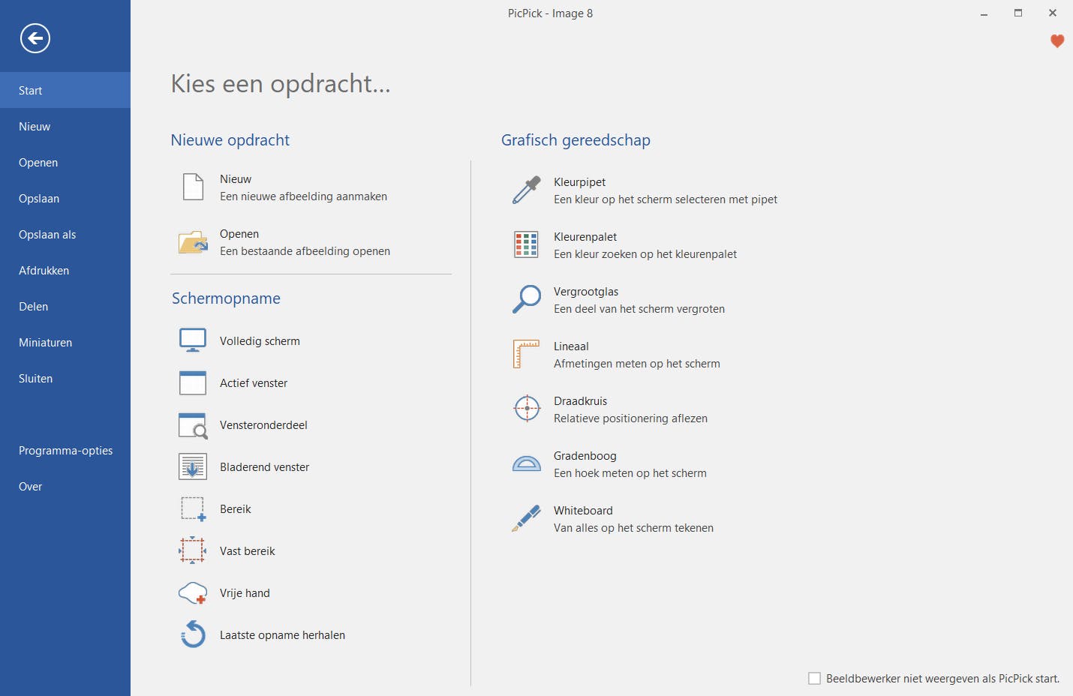Image resolution: width=1073 pixels, height=696 pixels.
Task: Click the Volledig scherm monitor icon
Action: [x=193, y=340]
